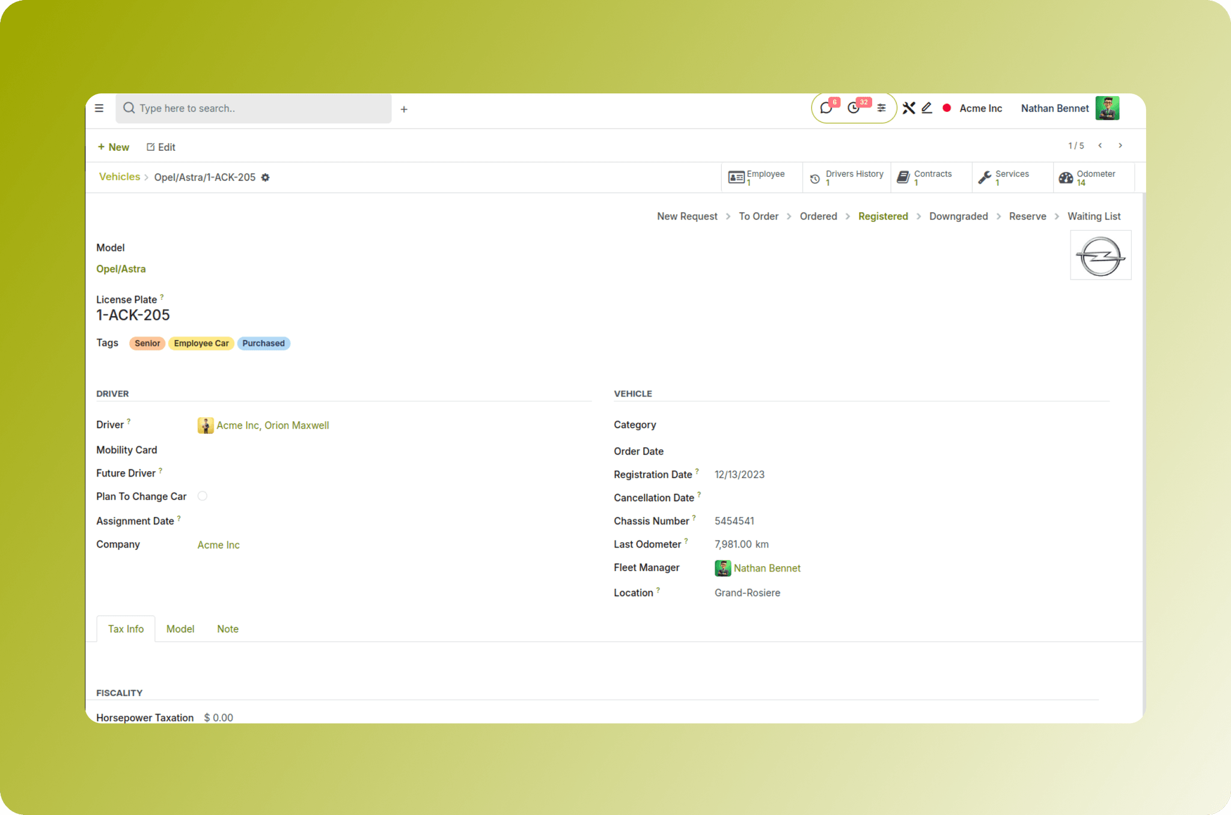Toggle Plan To Change Car checkbox

click(203, 496)
